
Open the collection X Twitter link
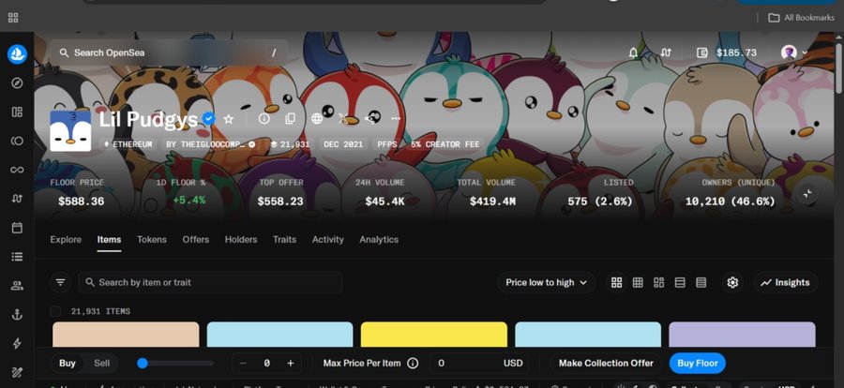point(343,119)
